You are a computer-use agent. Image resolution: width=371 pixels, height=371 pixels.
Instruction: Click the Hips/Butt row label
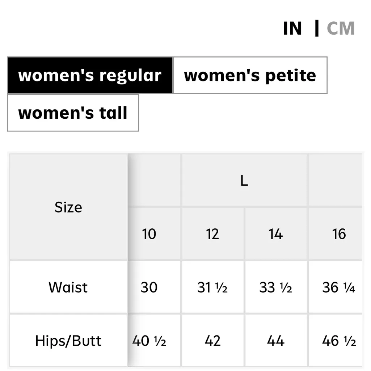[x=68, y=341]
